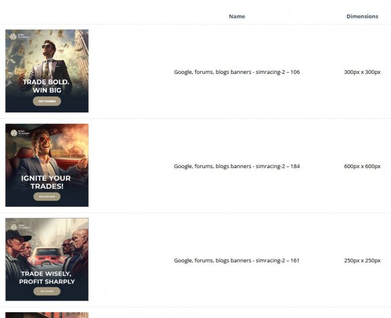Sort by the Dimensions column header

click(x=362, y=16)
